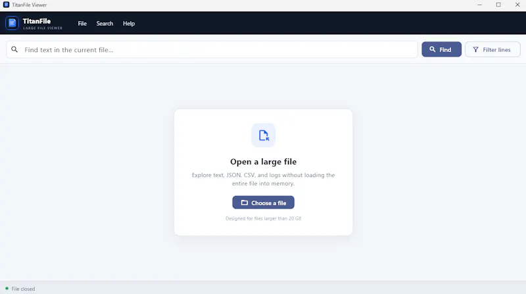Click the Explore text, JSON, CSV description text

[264, 179]
